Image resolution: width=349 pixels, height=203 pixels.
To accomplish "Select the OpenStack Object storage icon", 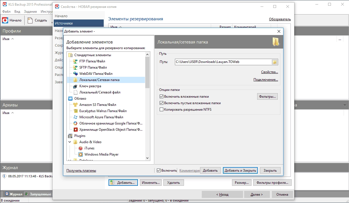I will (75, 130).
